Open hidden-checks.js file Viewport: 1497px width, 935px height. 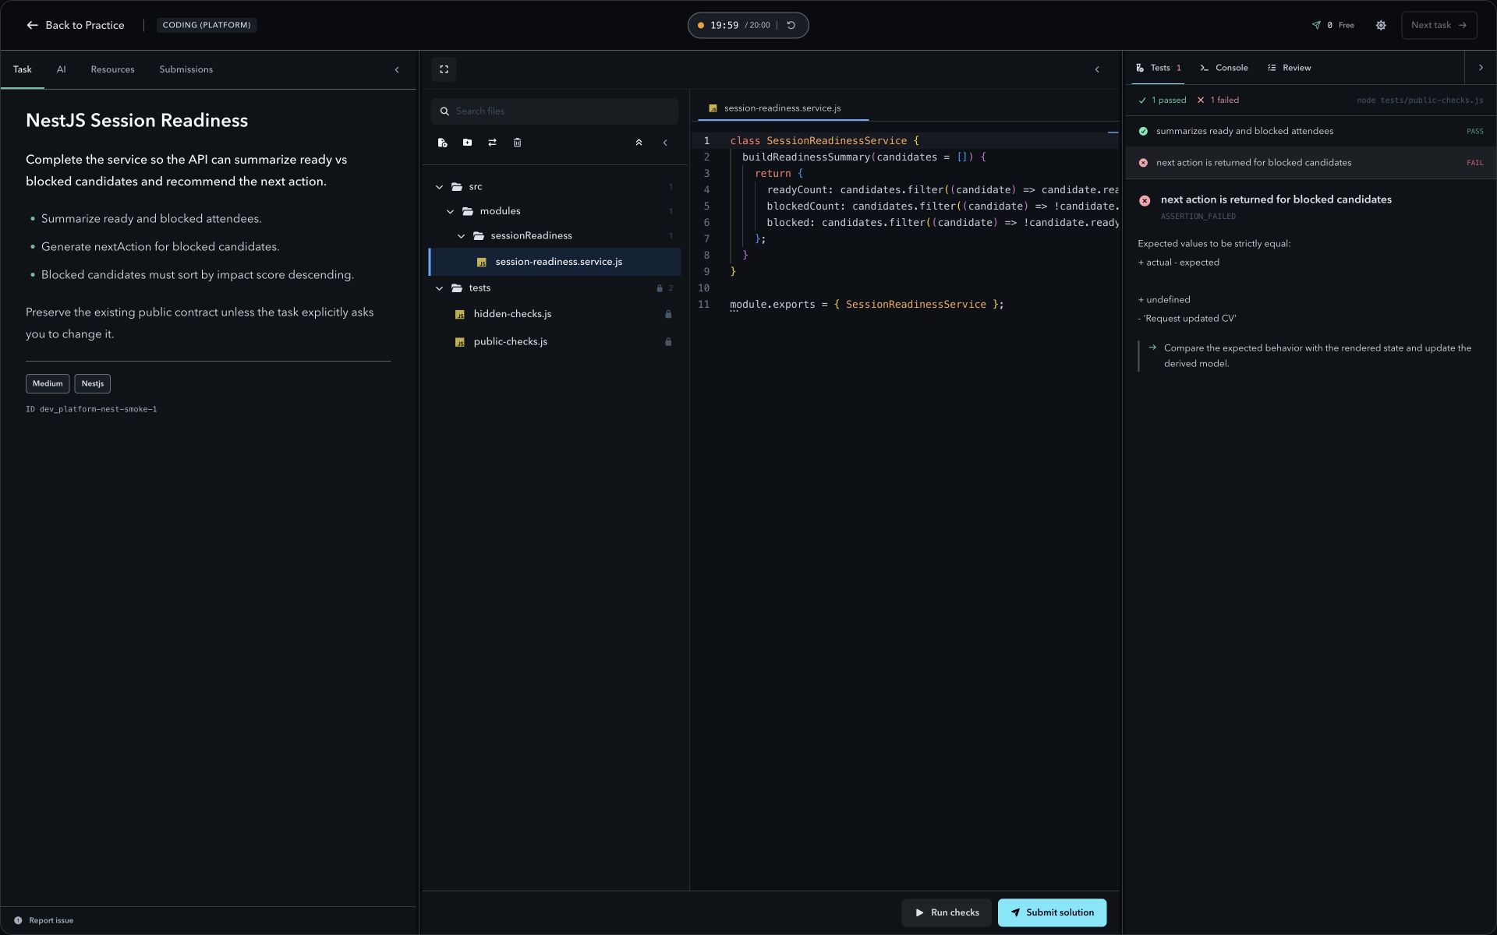(555, 314)
